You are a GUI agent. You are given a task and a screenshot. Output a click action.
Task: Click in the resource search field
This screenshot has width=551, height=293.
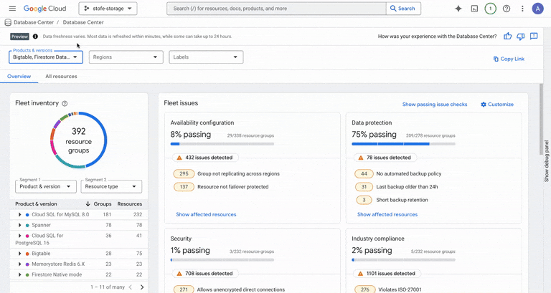(x=276, y=9)
